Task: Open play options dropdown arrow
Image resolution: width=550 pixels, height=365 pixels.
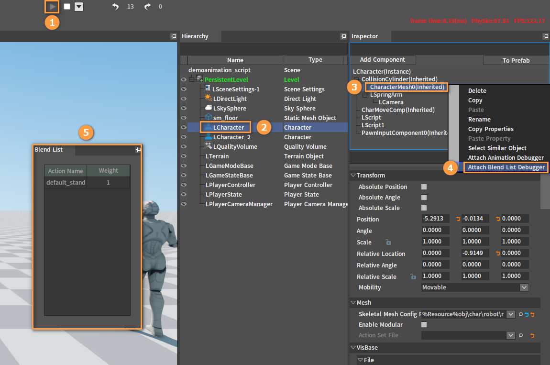Action: pos(79,7)
